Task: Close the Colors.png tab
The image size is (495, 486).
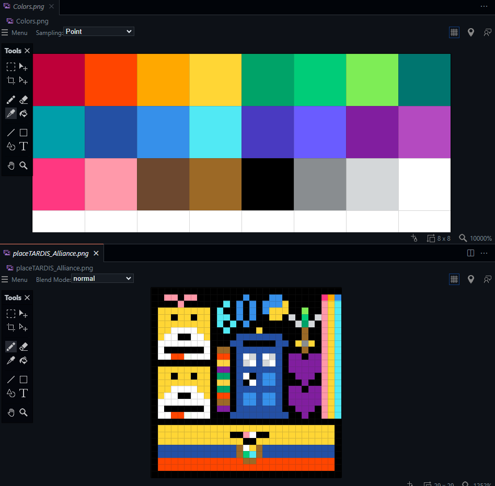Action: (51, 6)
